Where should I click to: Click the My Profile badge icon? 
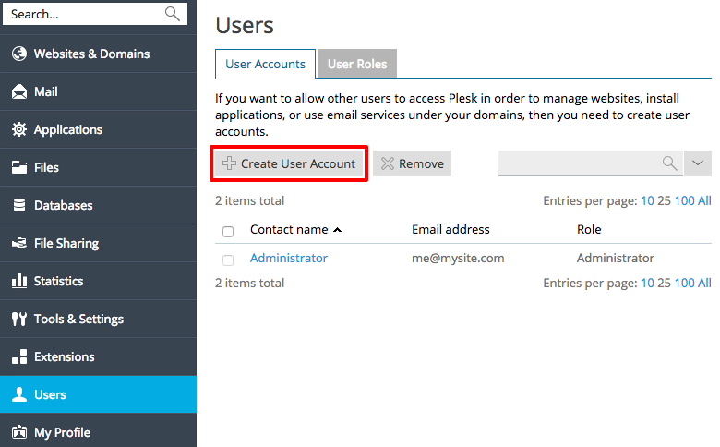coord(19,432)
